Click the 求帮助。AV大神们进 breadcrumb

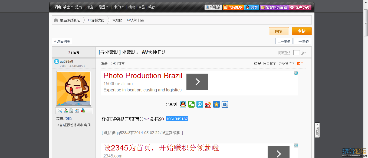128,20
